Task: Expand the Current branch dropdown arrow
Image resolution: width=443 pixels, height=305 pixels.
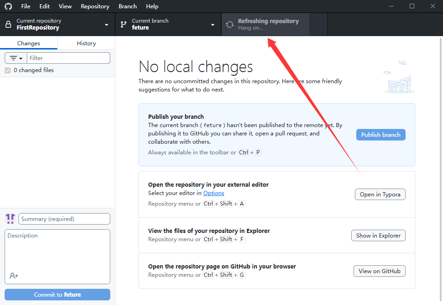Action: point(213,25)
